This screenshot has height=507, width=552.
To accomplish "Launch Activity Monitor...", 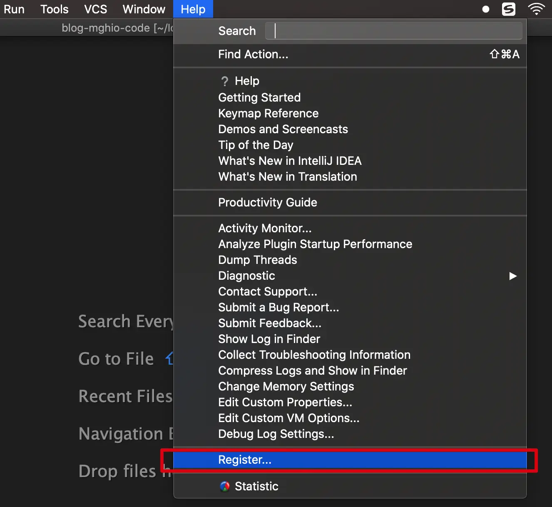I will (350, 228).
